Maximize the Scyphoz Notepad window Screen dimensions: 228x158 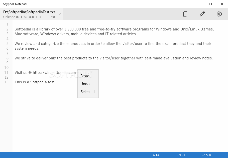(210, 4)
